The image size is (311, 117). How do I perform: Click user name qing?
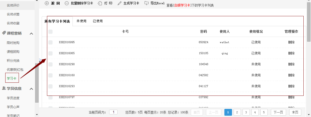point(225,53)
